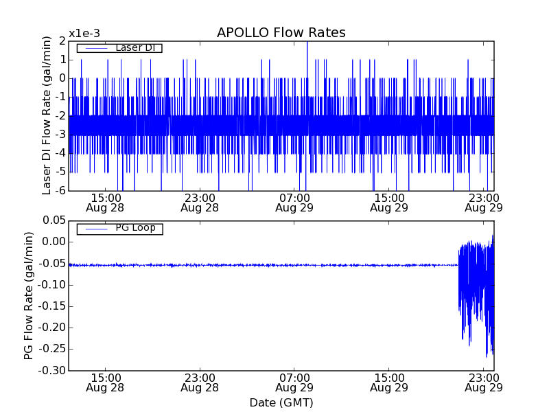
Task: Click the blue line sample in Laser DI legend
Action: point(94,48)
